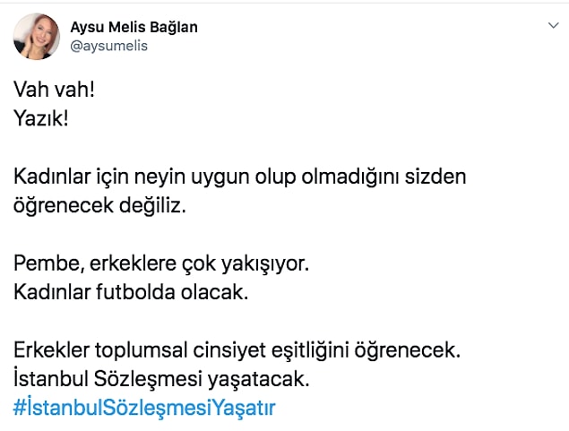Open the #İstanbulSözleşmesiYaşatır hashtag

pos(144,408)
